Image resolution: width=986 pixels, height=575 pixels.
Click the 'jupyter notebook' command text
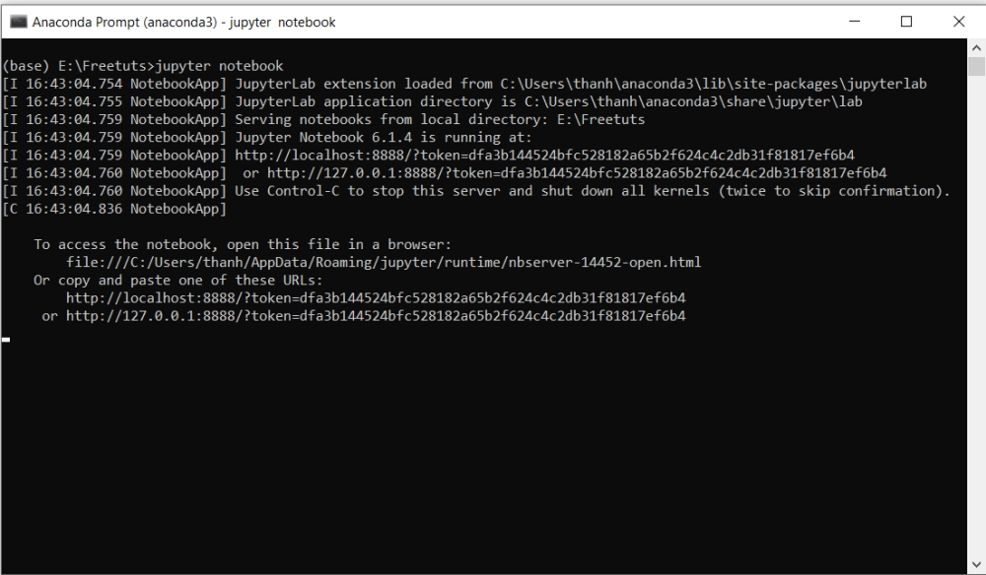pos(219,66)
